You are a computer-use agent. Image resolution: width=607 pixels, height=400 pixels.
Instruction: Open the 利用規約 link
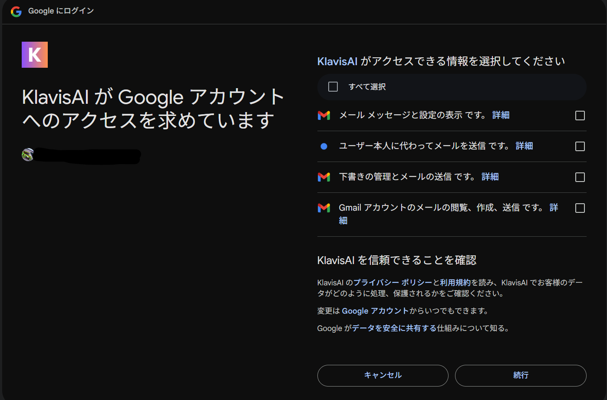point(455,283)
